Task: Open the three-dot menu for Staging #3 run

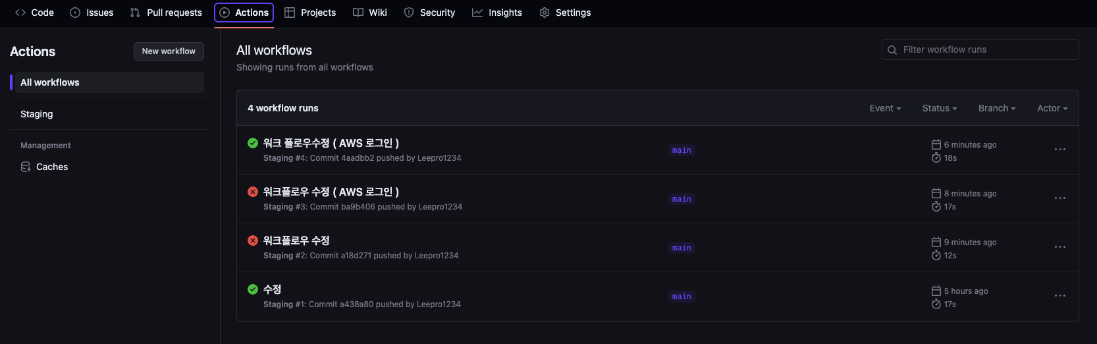Action: (1059, 198)
